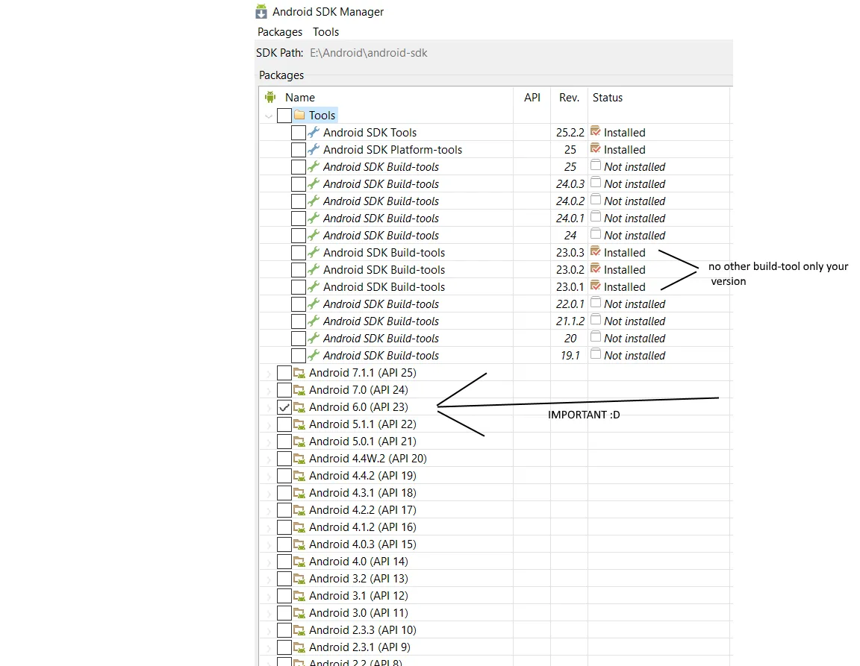Click the Build-tools 23.0.1 wrench icon

click(314, 286)
